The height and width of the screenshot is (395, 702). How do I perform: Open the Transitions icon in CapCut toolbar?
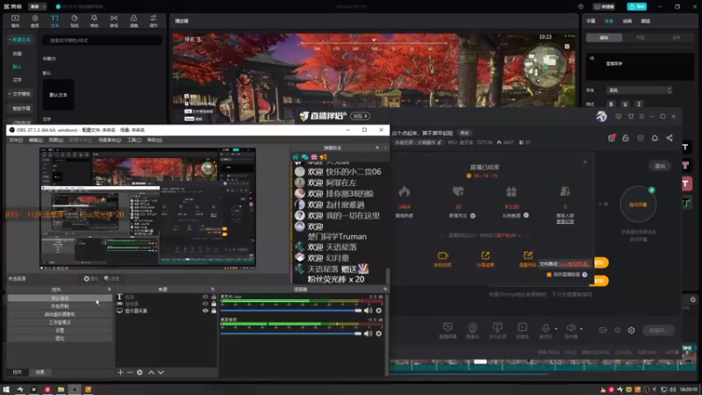[x=114, y=20]
